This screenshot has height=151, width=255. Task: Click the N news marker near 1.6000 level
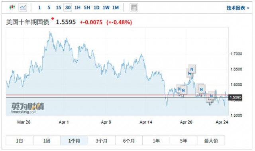coord(201,89)
